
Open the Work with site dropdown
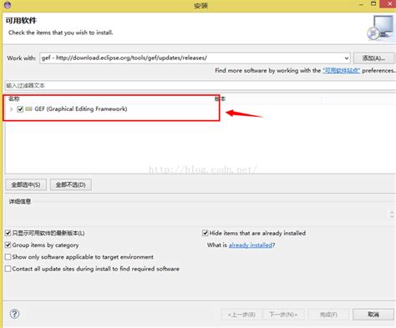346,58
